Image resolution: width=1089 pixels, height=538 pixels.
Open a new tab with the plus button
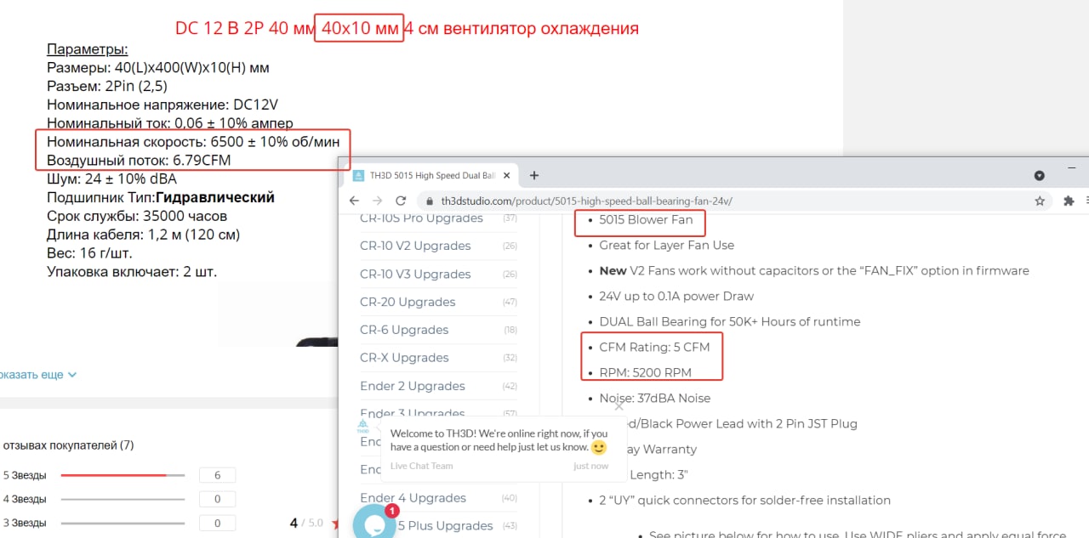click(x=534, y=175)
